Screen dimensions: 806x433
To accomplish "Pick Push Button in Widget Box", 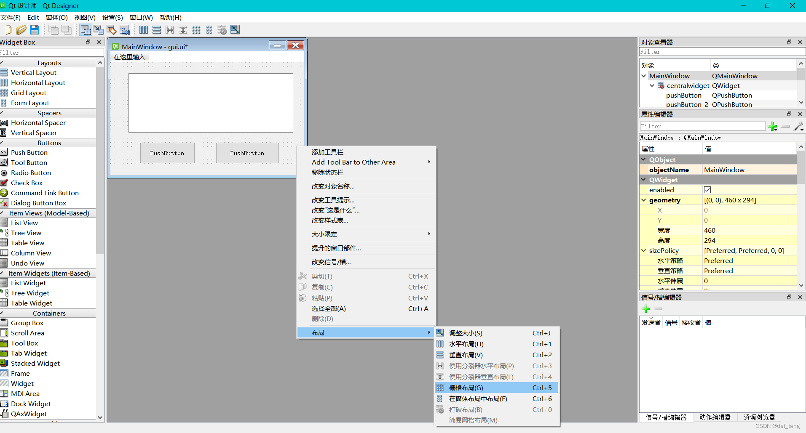I will 29,152.
